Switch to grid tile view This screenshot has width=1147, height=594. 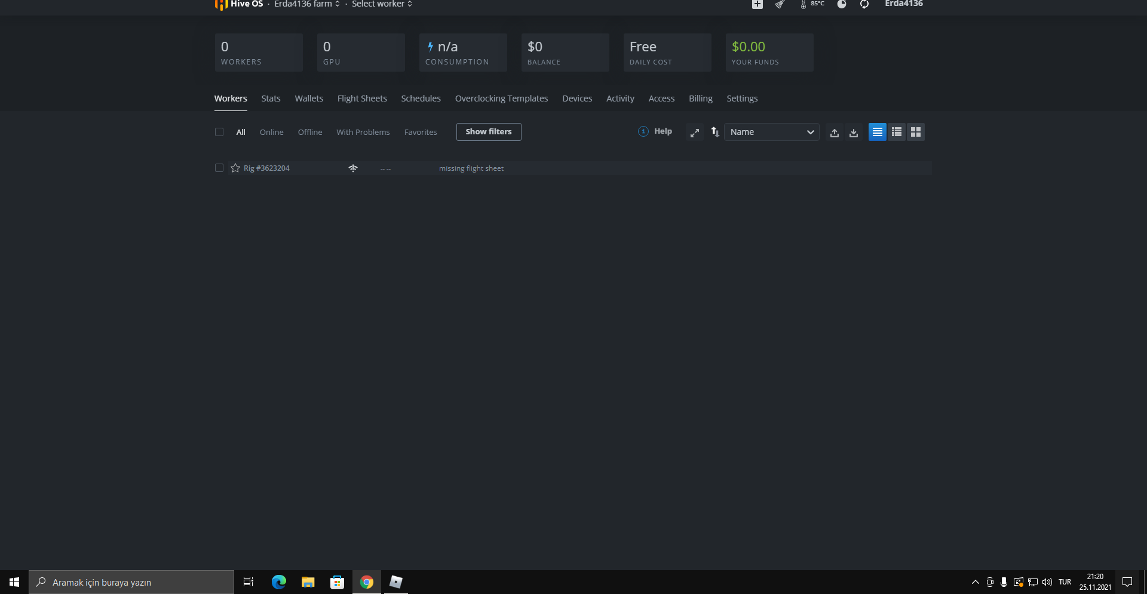tap(916, 132)
